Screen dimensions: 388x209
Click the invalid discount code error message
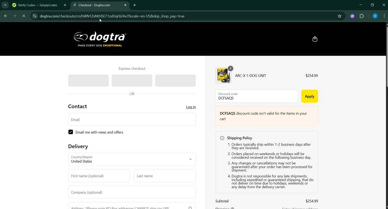tap(267, 116)
